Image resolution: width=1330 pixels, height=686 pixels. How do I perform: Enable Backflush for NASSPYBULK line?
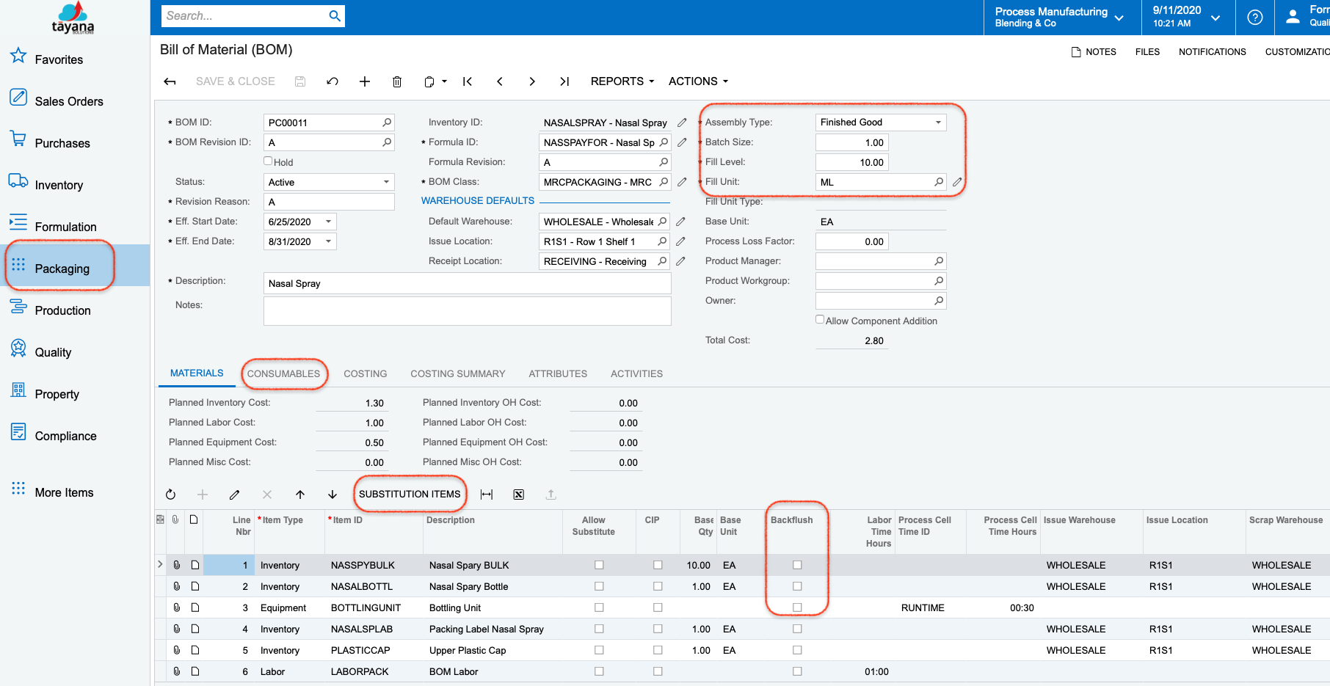[796, 565]
